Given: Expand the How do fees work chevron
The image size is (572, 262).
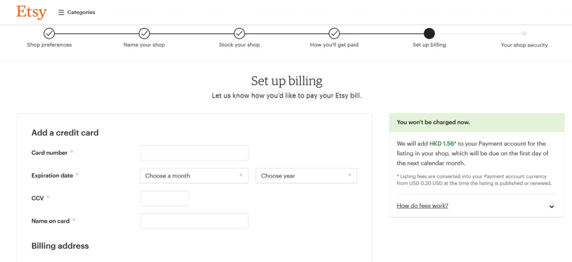Looking at the screenshot, I should coord(552,207).
